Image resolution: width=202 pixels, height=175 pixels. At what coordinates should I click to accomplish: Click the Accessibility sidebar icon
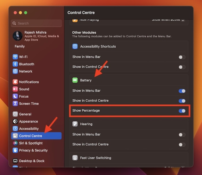click(15, 128)
